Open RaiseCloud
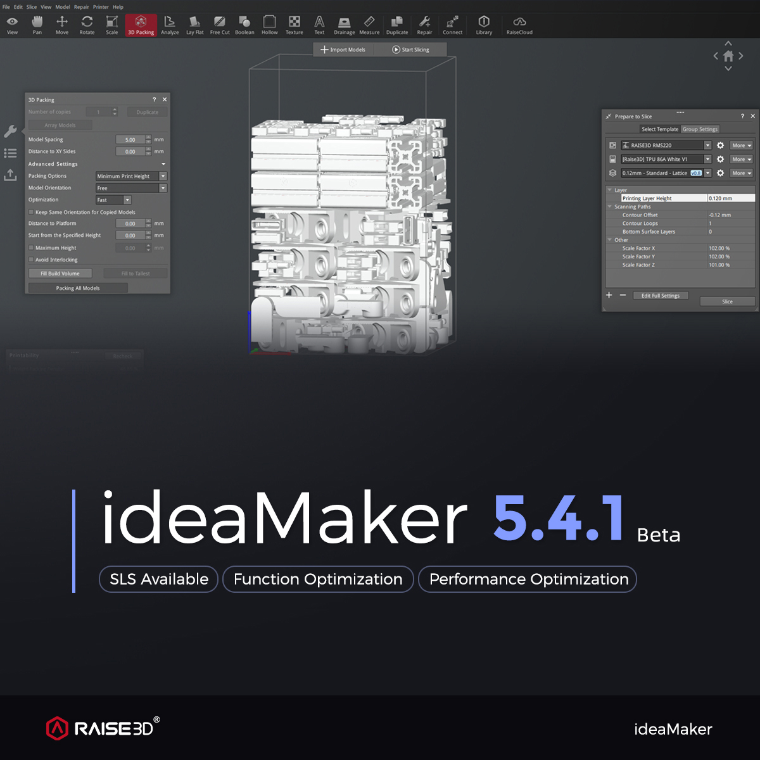Viewport: 760px width, 760px height. tap(519, 25)
